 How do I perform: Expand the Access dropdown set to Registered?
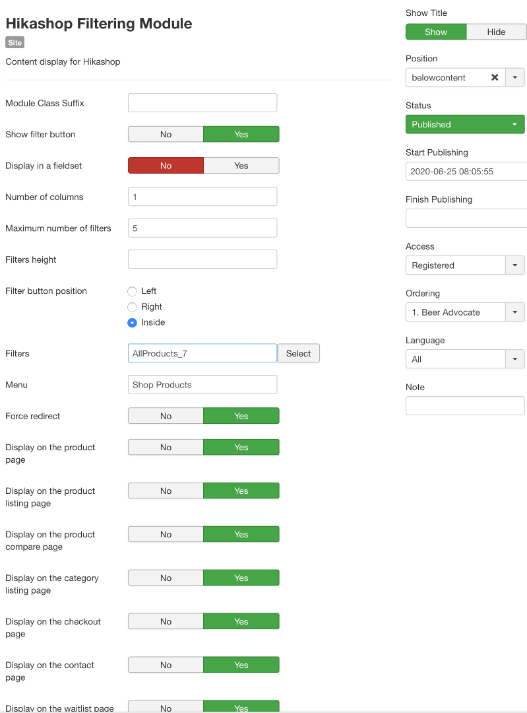514,265
